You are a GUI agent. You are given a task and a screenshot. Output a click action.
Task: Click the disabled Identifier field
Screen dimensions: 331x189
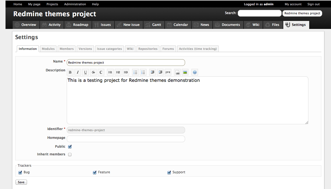pyautogui.click(x=126, y=130)
